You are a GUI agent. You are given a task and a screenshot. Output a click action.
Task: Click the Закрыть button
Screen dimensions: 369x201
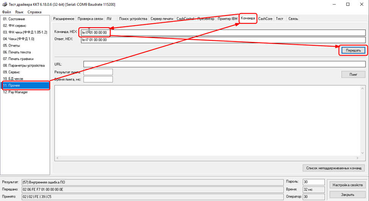pyautogui.click(x=347, y=195)
